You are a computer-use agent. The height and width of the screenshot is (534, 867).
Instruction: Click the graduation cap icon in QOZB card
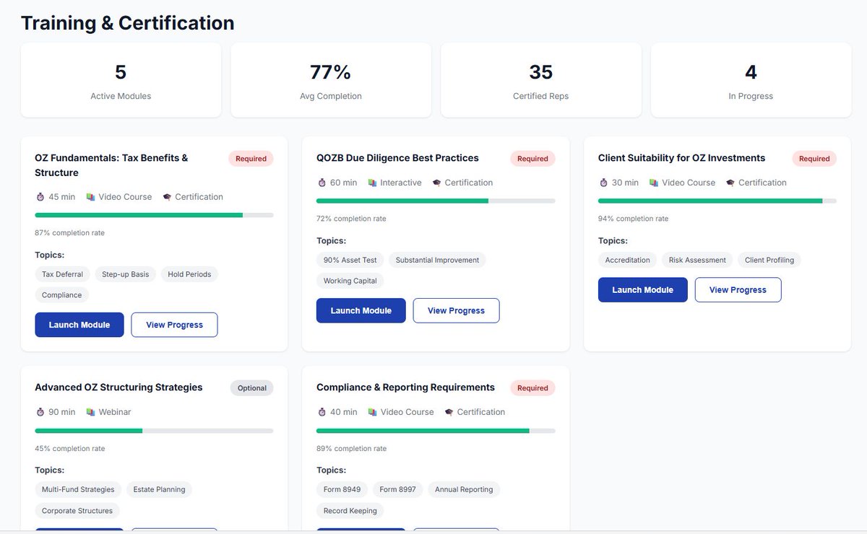pos(437,183)
